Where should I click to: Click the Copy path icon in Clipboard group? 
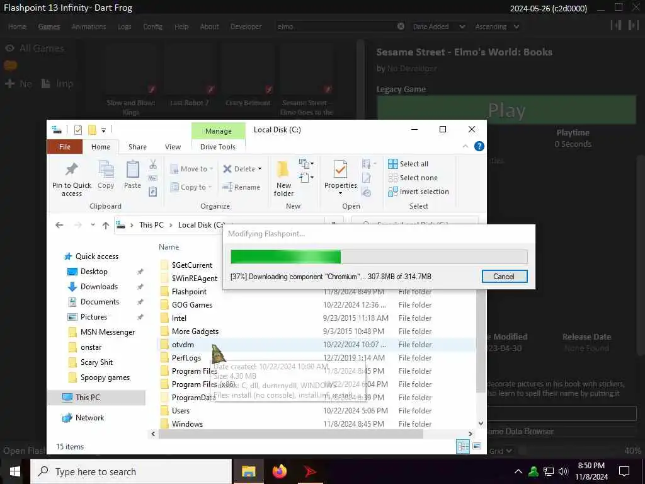click(x=153, y=178)
